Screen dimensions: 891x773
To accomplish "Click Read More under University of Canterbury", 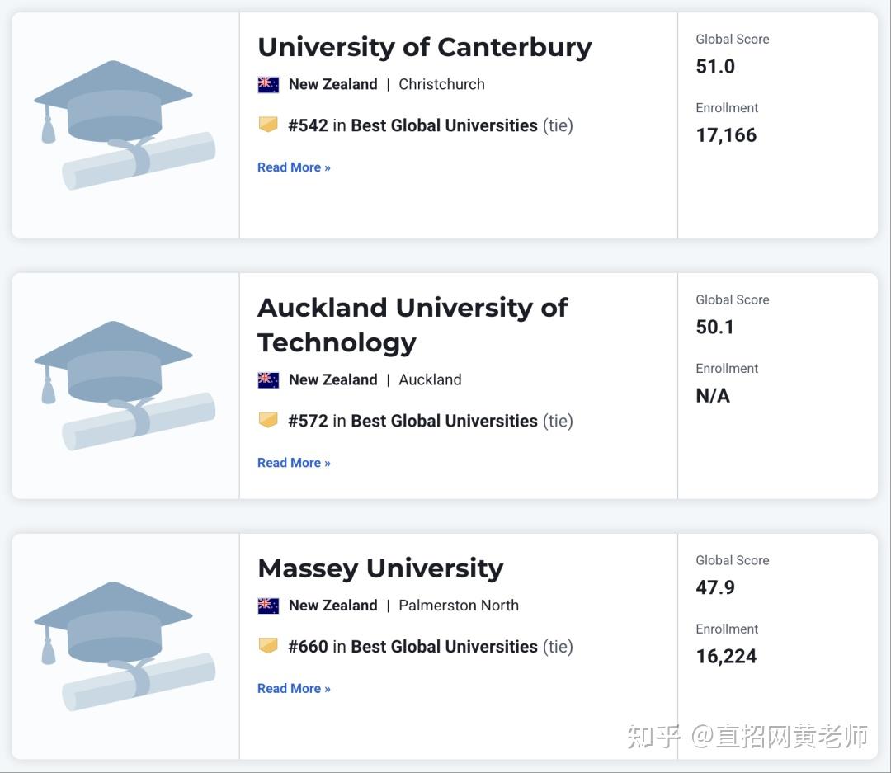I will pyautogui.click(x=294, y=167).
